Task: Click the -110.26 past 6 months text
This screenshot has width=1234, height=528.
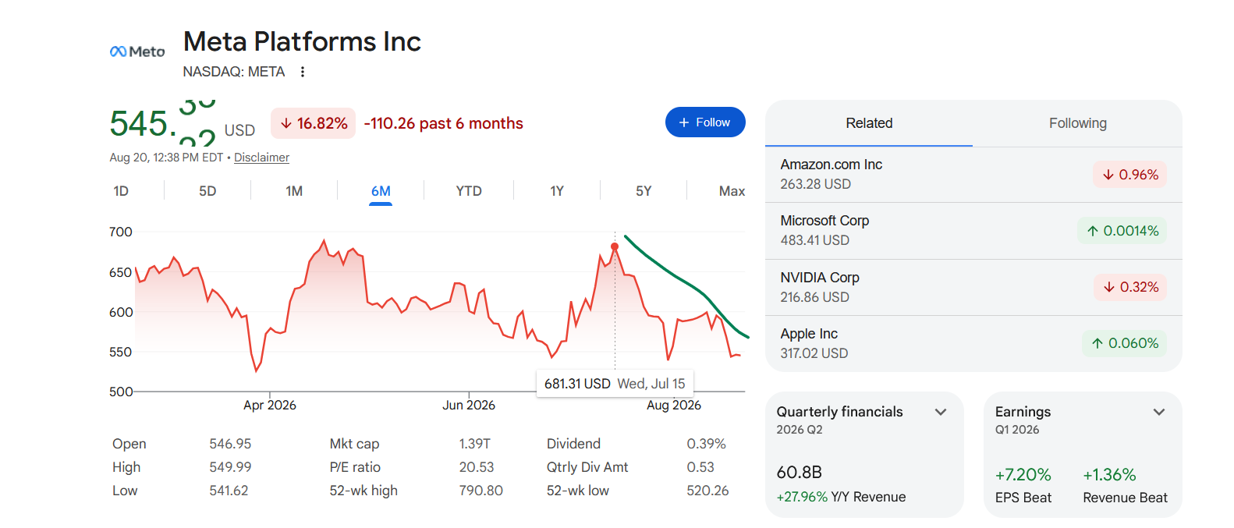Action: [x=443, y=123]
